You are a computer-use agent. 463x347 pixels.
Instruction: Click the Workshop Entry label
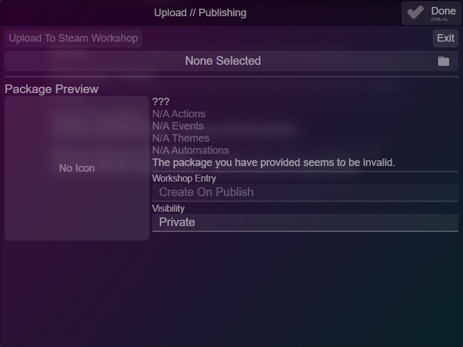tap(184, 178)
